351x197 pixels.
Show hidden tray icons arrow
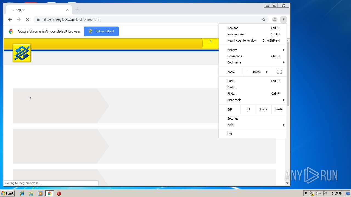[x=306, y=193]
